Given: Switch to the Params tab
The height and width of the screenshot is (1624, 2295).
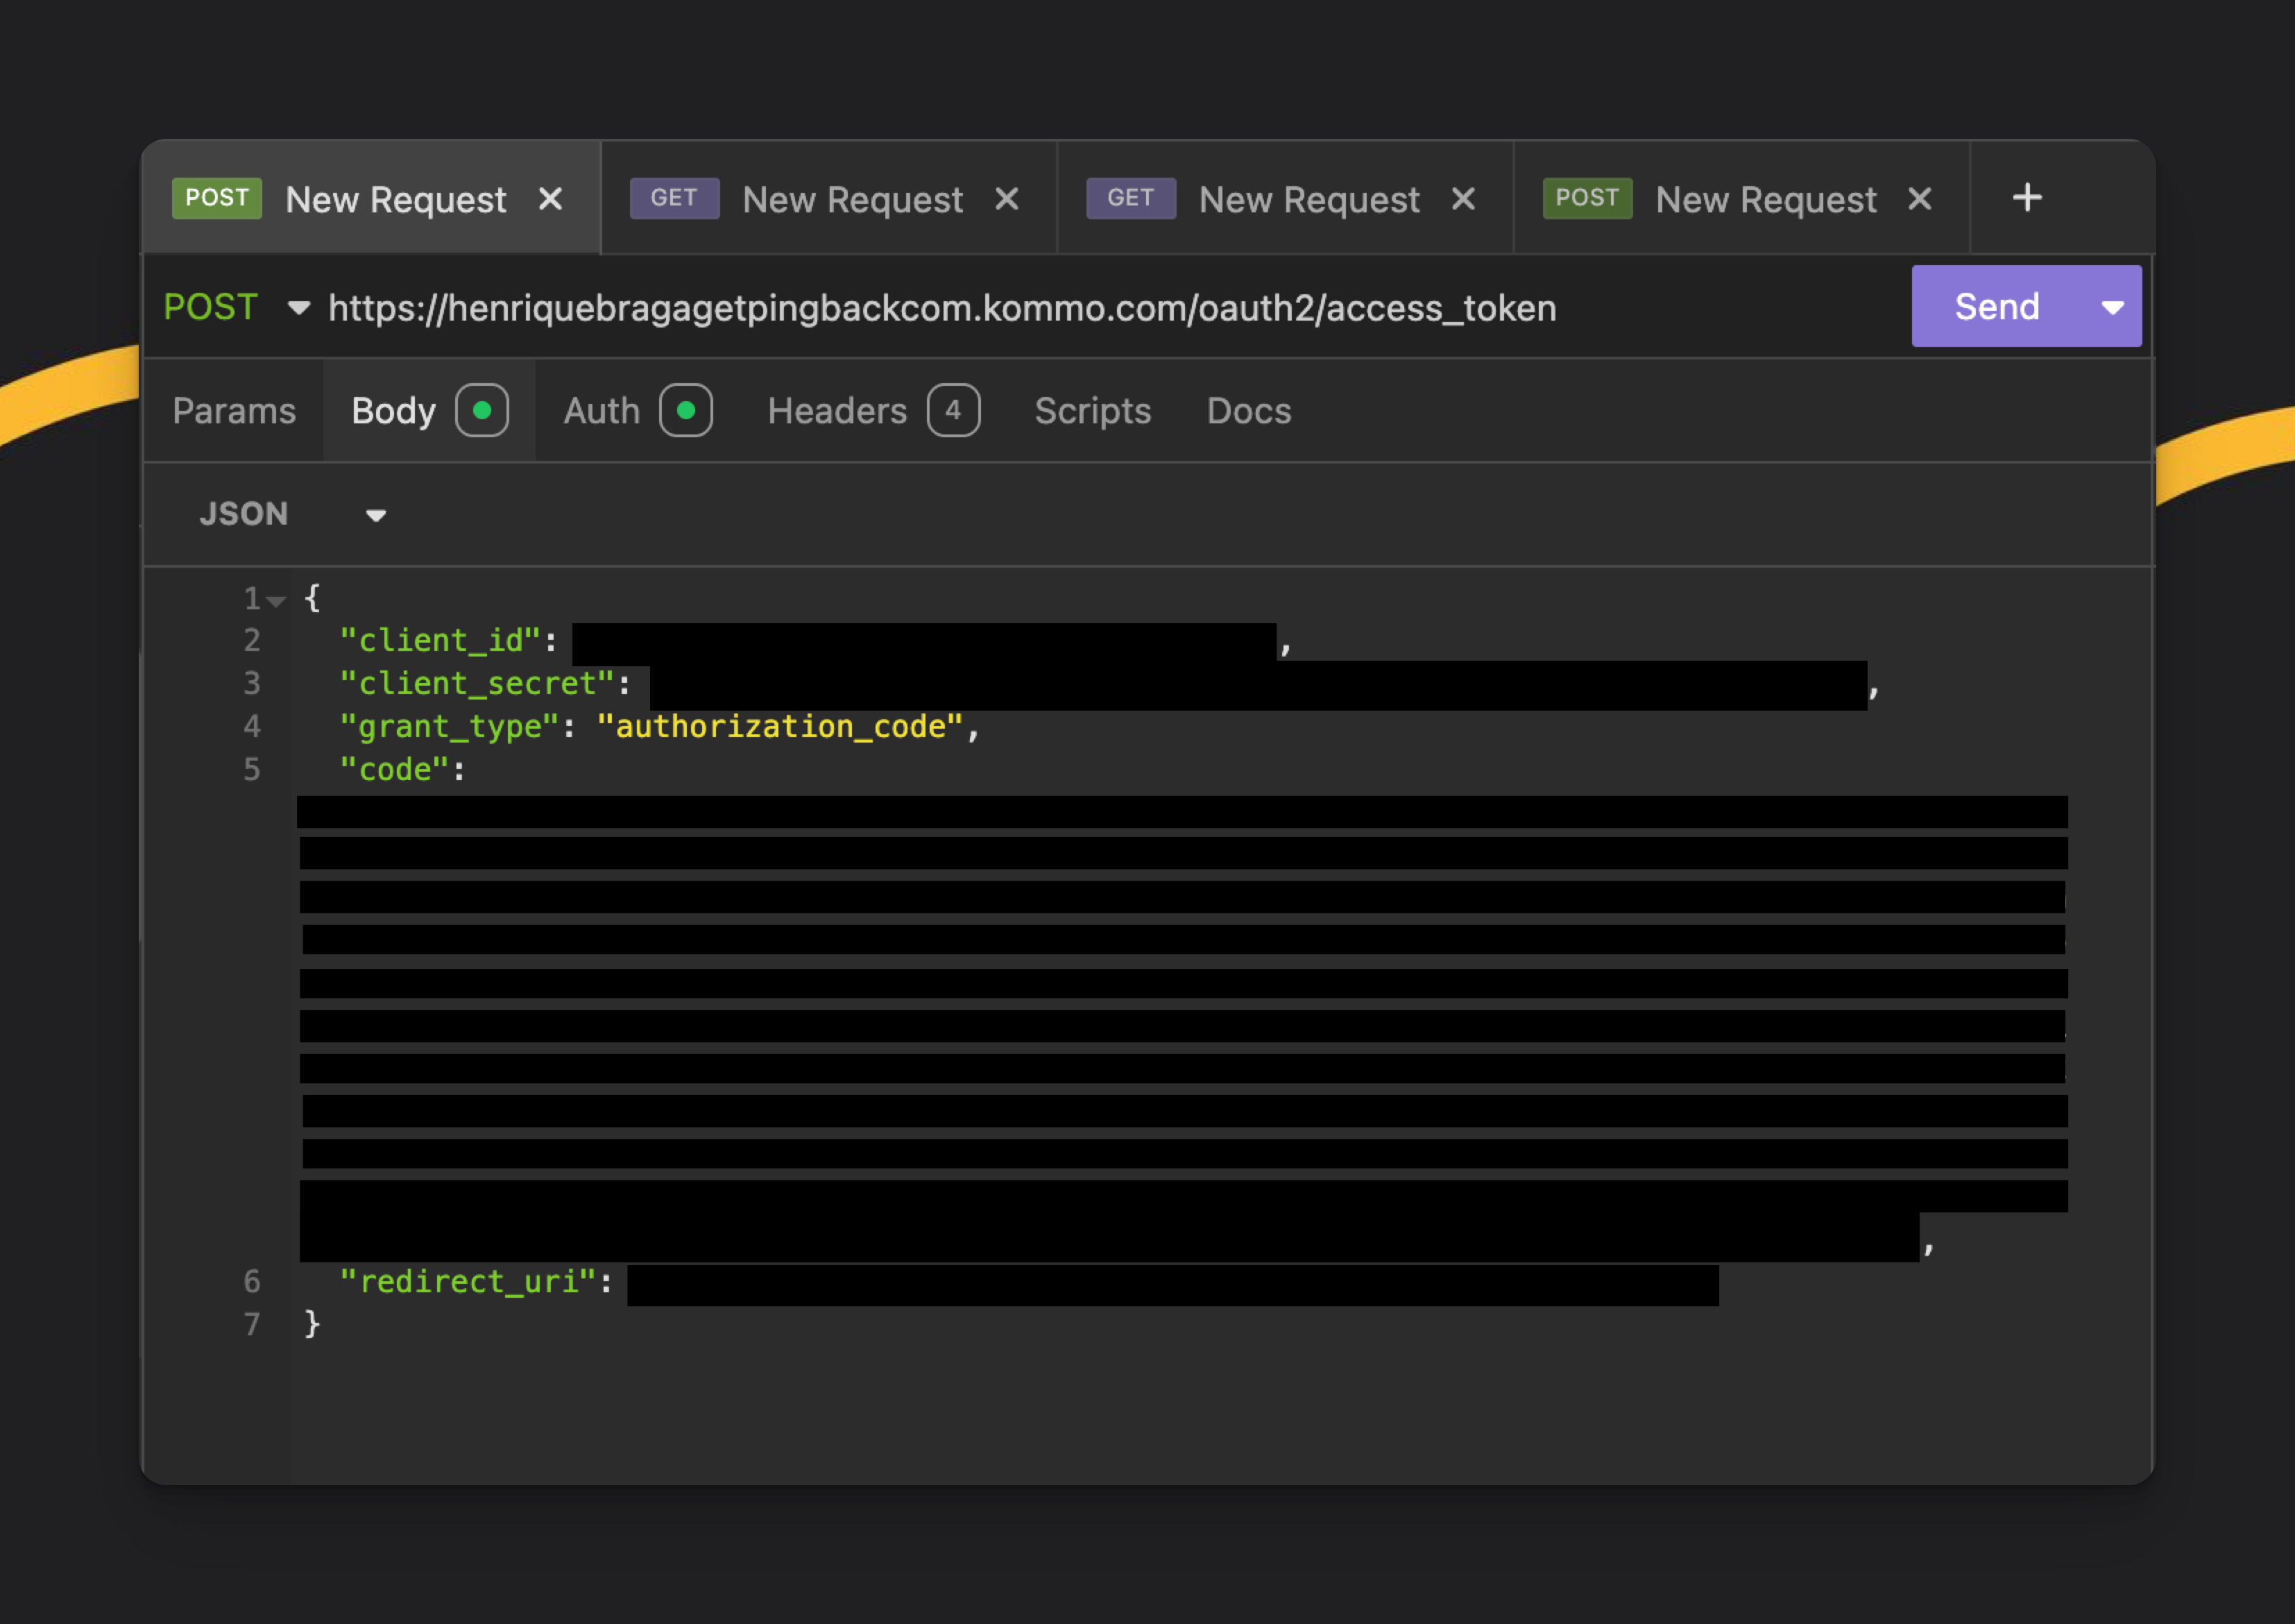Looking at the screenshot, I should click(x=234, y=411).
